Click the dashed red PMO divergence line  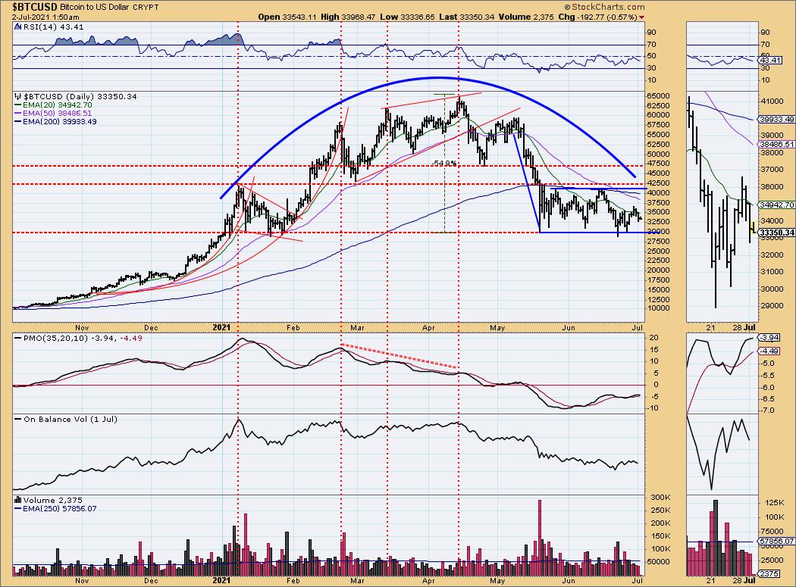tap(399, 356)
